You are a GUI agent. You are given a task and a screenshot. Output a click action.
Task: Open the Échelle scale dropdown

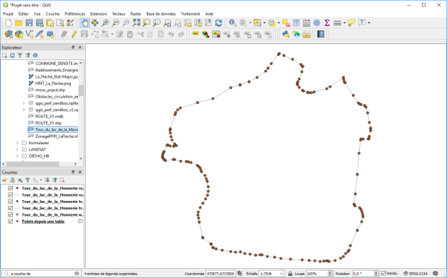click(271, 274)
